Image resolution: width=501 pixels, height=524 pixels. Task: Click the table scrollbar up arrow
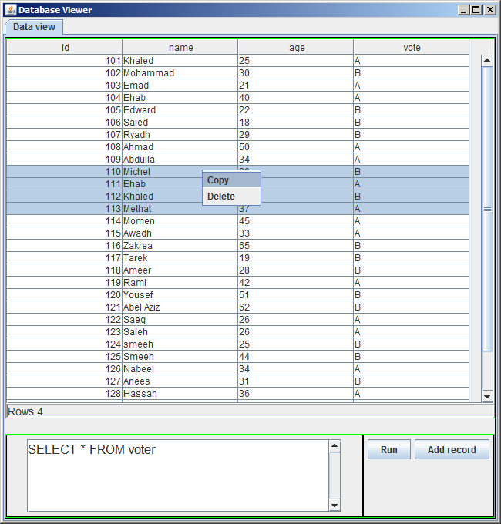coord(487,60)
